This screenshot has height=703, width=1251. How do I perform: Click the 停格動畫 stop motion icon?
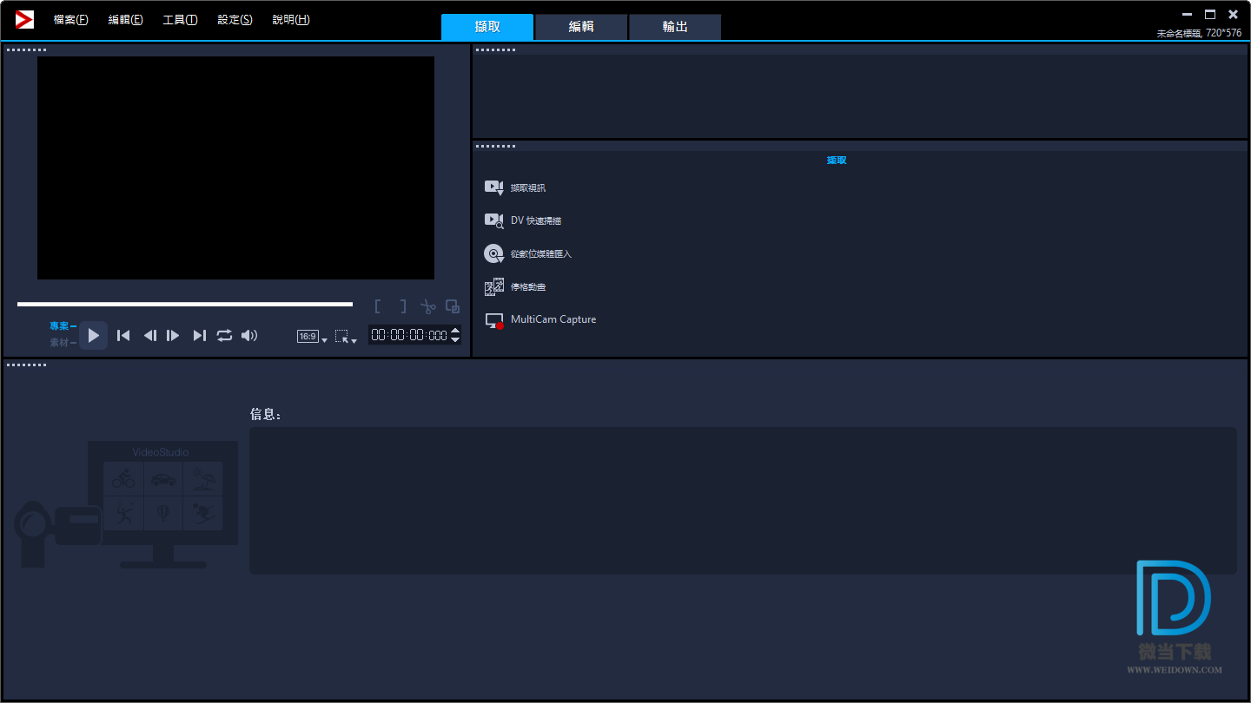coord(493,286)
